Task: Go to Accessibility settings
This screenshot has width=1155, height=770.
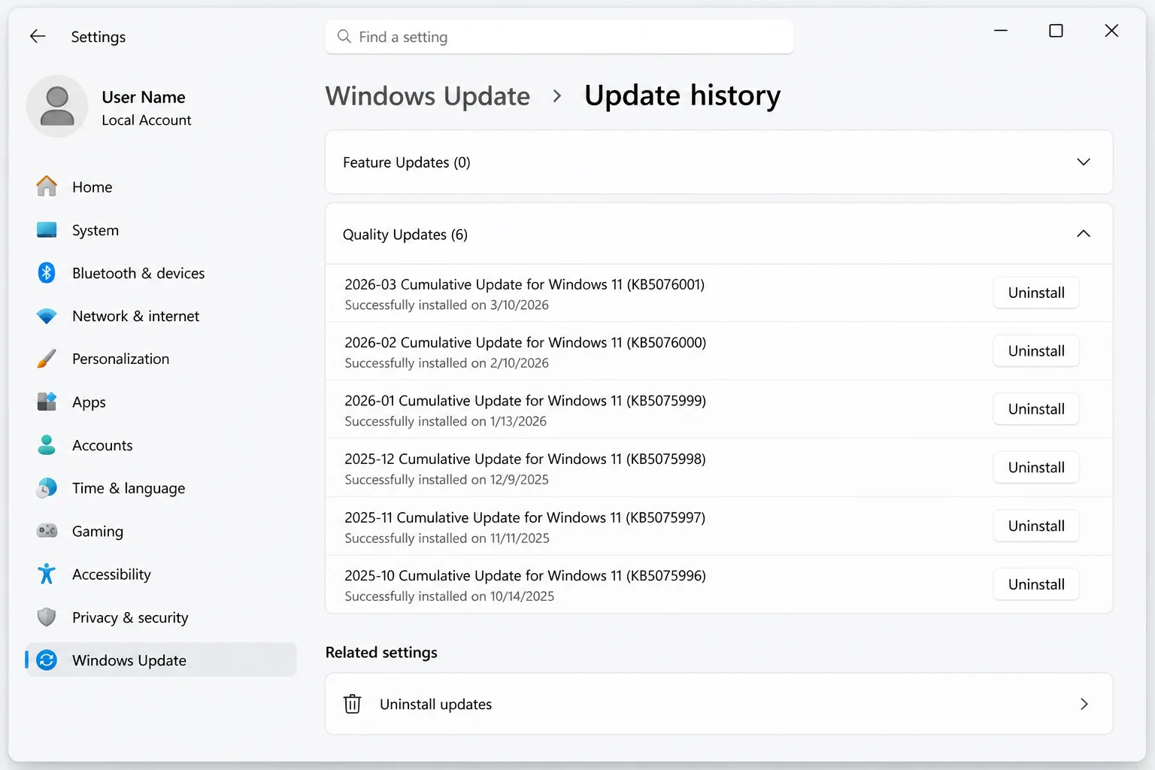Action: tap(161, 574)
